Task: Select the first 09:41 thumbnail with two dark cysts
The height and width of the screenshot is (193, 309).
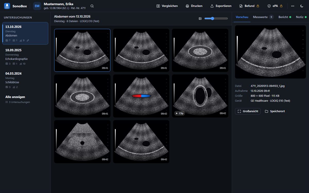Action: coord(82,50)
